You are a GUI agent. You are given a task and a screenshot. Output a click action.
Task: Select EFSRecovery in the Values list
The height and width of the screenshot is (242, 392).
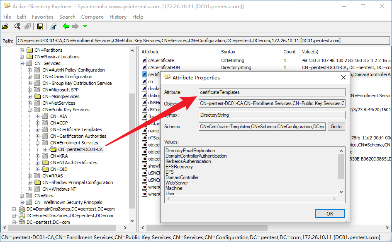point(179,167)
